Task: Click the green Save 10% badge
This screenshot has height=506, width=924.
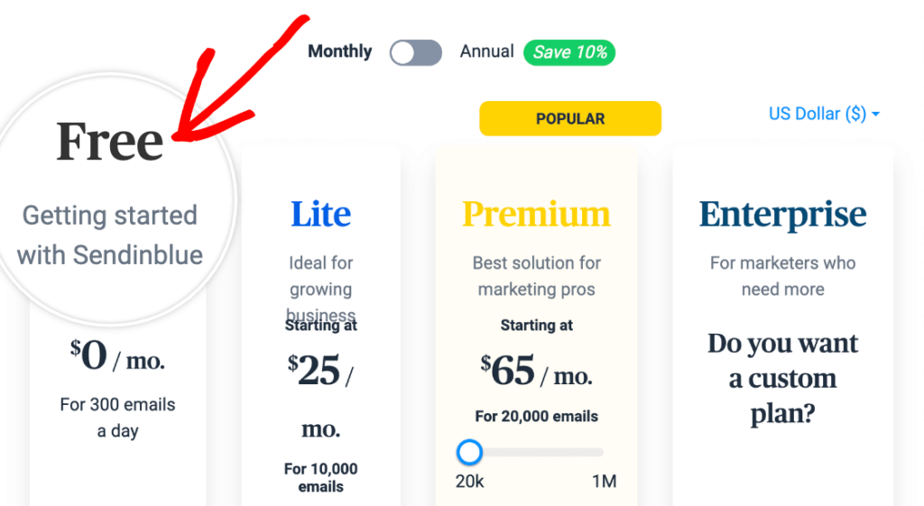Action: (x=569, y=52)
